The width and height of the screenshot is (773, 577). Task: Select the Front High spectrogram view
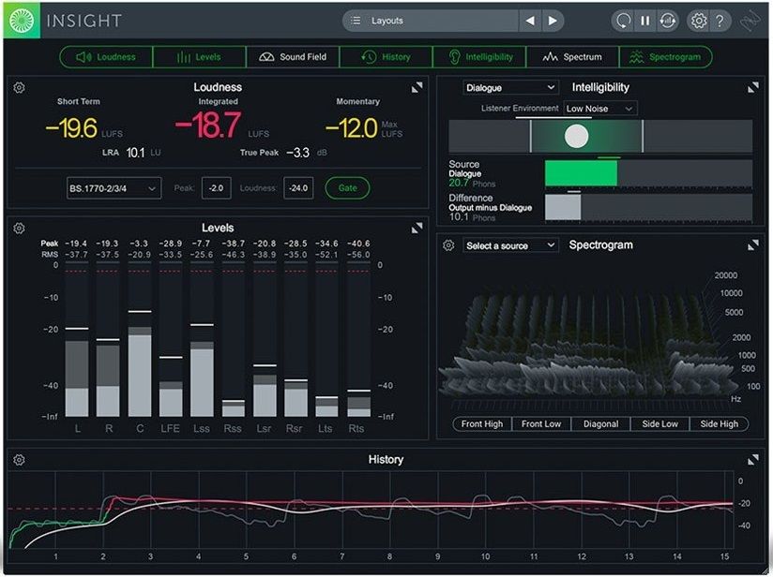point(481,423)
